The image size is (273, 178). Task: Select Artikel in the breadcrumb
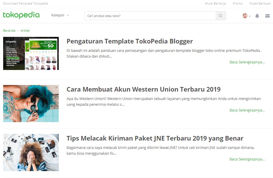25,30
